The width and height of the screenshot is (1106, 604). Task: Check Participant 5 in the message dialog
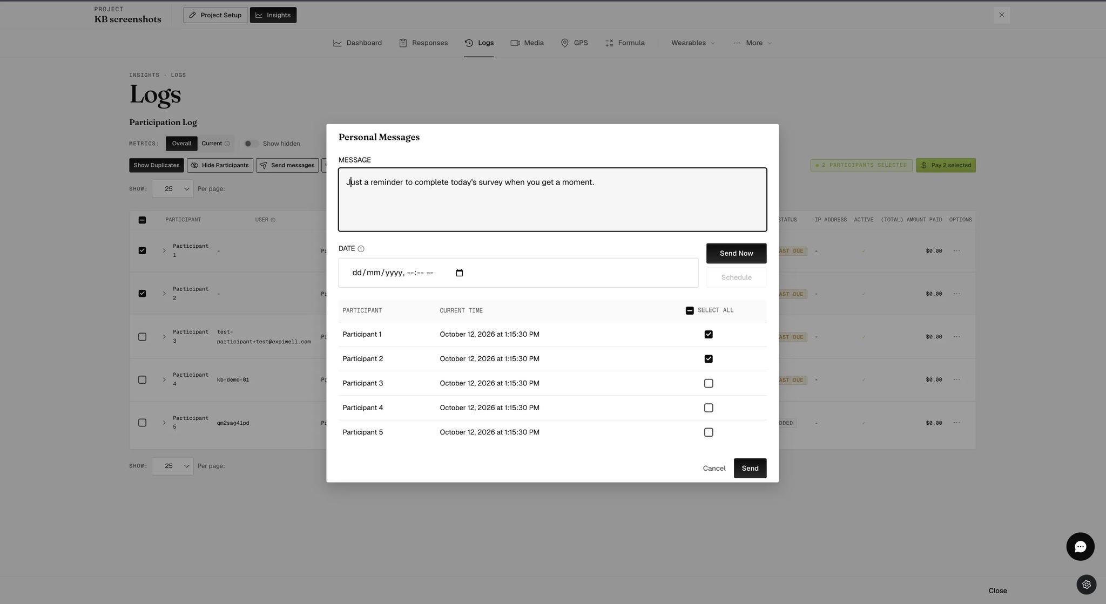709,432
